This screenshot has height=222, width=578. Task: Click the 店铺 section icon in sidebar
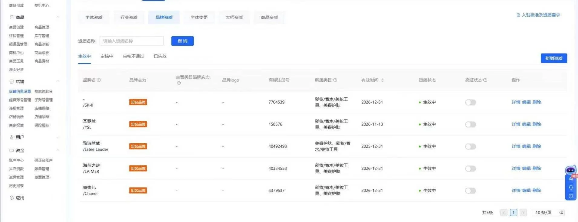point(11,82)
